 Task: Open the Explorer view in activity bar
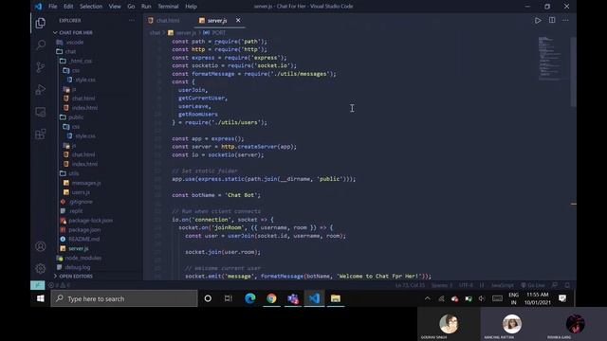[x=40, y=23]
